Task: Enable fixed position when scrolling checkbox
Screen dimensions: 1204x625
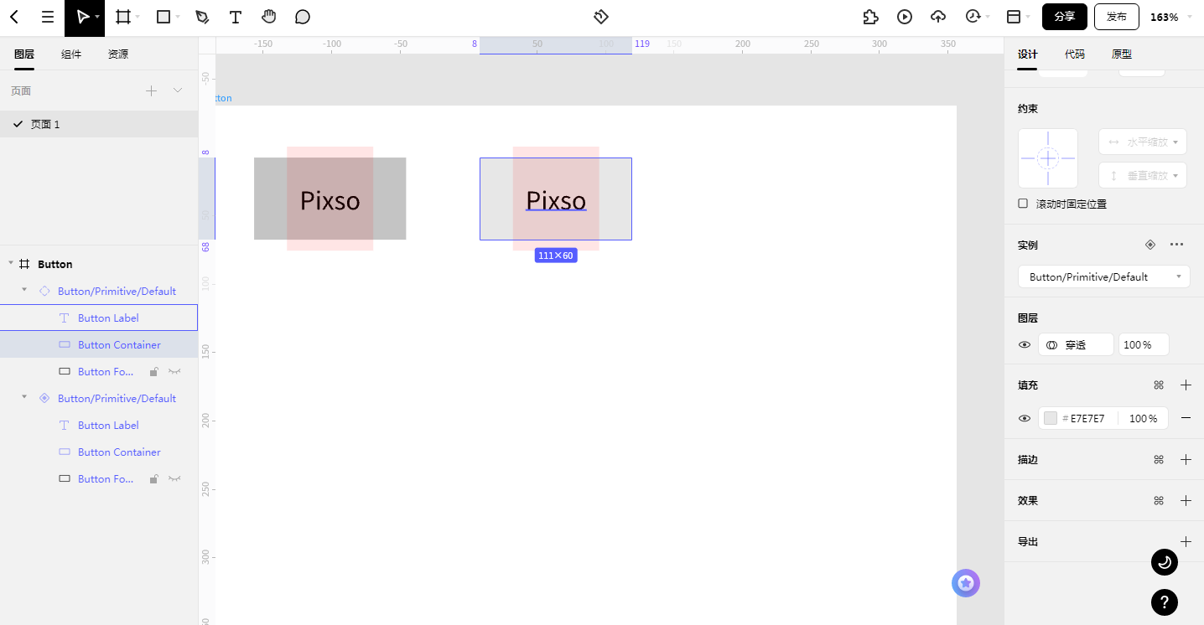Action: pyautogui.click(x=1023, y=204)
